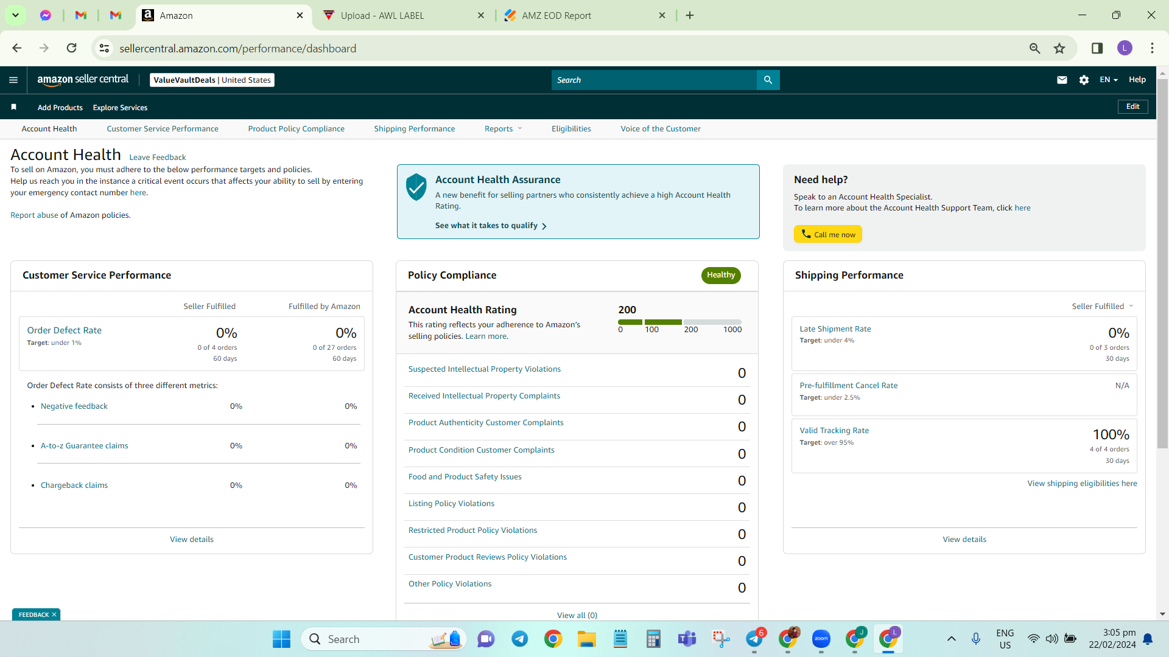
Task: Click the Call me now button
Action: click(x=828, y=234)
